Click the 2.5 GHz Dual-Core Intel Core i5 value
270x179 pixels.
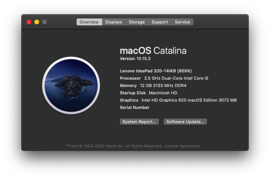tap(176, 78)
